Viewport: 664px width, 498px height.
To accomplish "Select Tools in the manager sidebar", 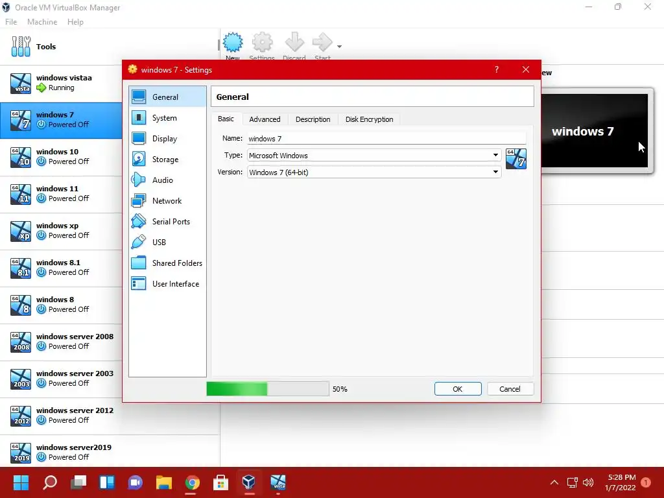I will (110, 47).
